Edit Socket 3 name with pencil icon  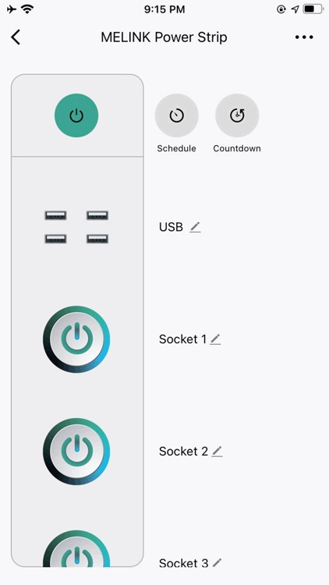[x=217, y=562]
